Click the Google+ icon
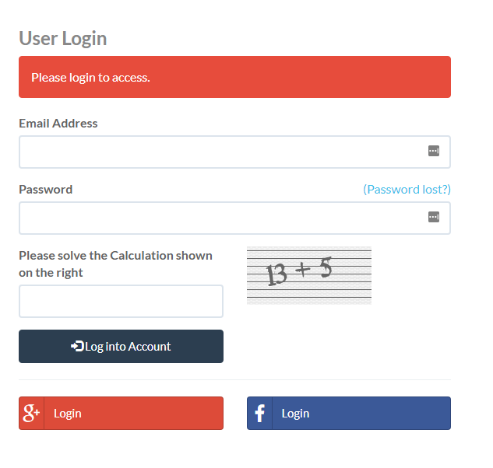The image size is (493, 468). click(x=31, y=413)
